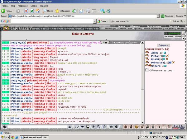
Task: Expand the Mail button dropdown arrow
Action: click(84, 11)
